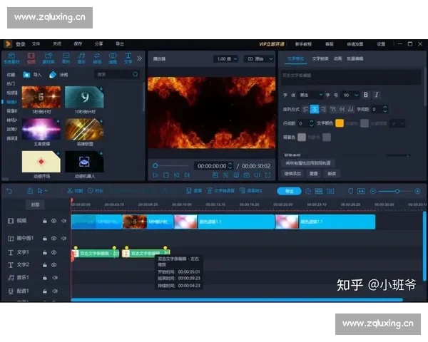Click the snapshot camera icon in player
This screenshot has height=342, width=428.
247,175
